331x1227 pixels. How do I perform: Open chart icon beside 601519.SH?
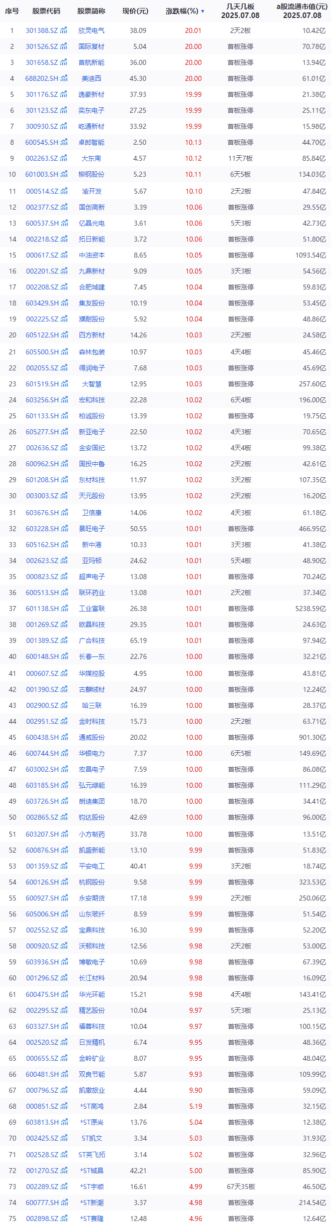coord(64,384)
